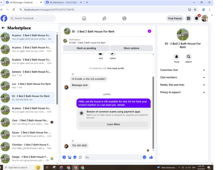Open the emoji picker in message box

pyautogui.click(x=145, y=157)
